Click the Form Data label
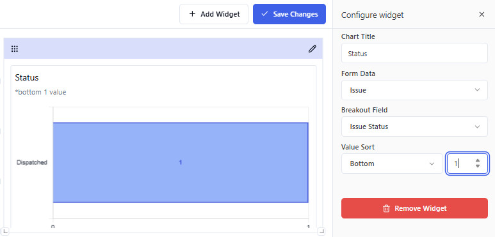Screen dimensions: 495x237 click(358, 73)
